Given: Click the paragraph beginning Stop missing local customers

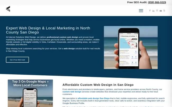Looking at the screenshot, I should [x=53, y=50].
